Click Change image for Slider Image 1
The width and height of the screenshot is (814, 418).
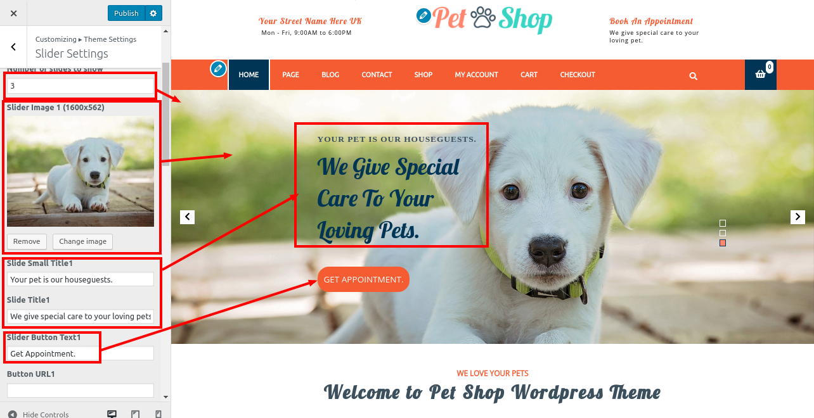click(x=82, y=241)
